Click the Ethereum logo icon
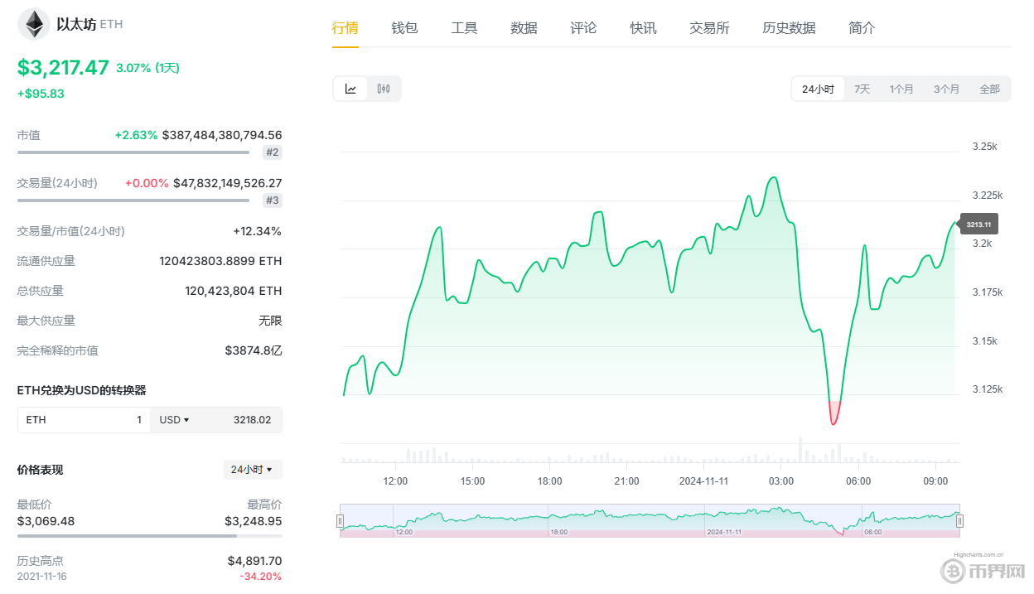 (x=34, y=24)
